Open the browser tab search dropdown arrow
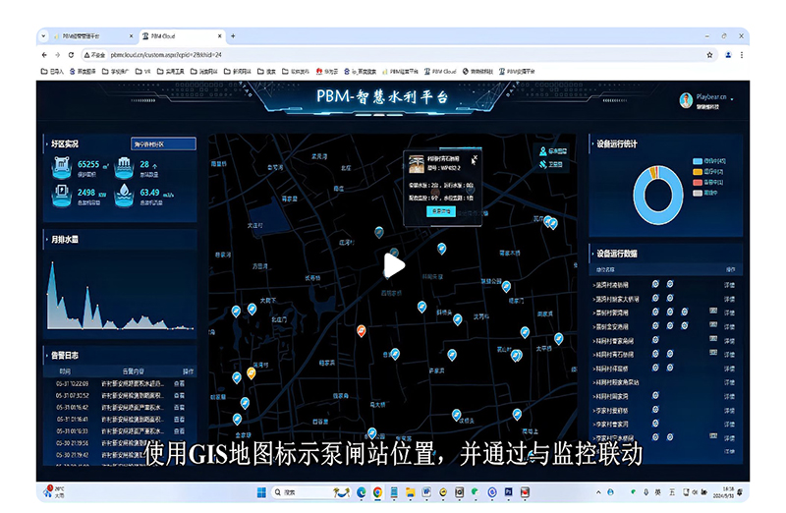This screenshot has height=513, width=786. coord(43,36)
